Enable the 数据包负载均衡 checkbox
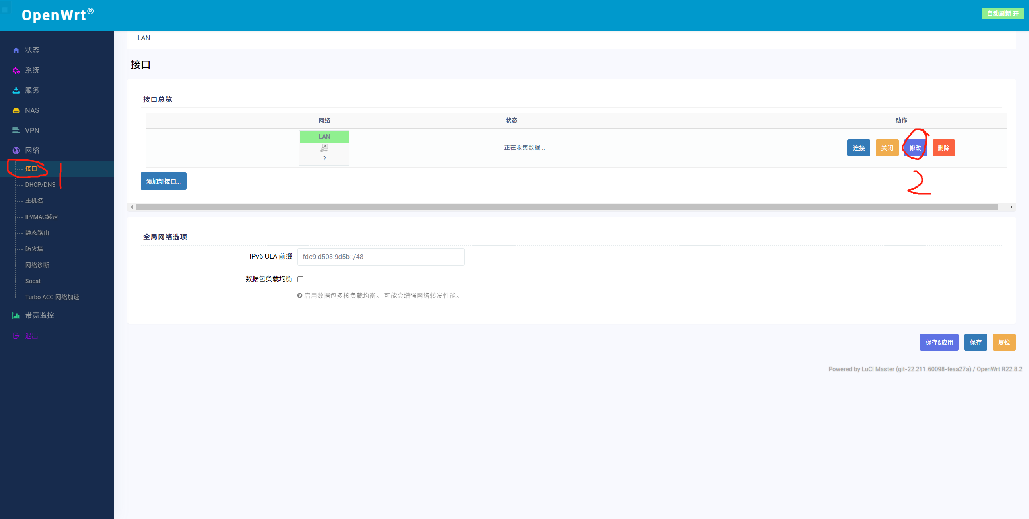The height and width of the screenshot is (519, 1029). point(300,279)
